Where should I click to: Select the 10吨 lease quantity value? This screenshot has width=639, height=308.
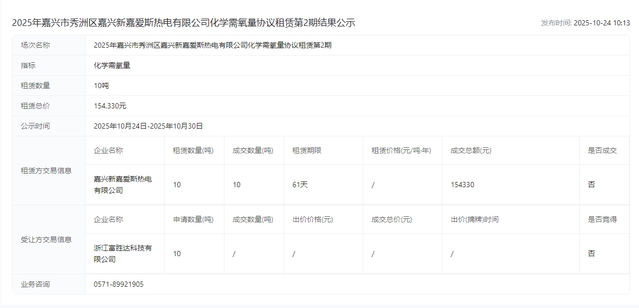click(101, 86)
